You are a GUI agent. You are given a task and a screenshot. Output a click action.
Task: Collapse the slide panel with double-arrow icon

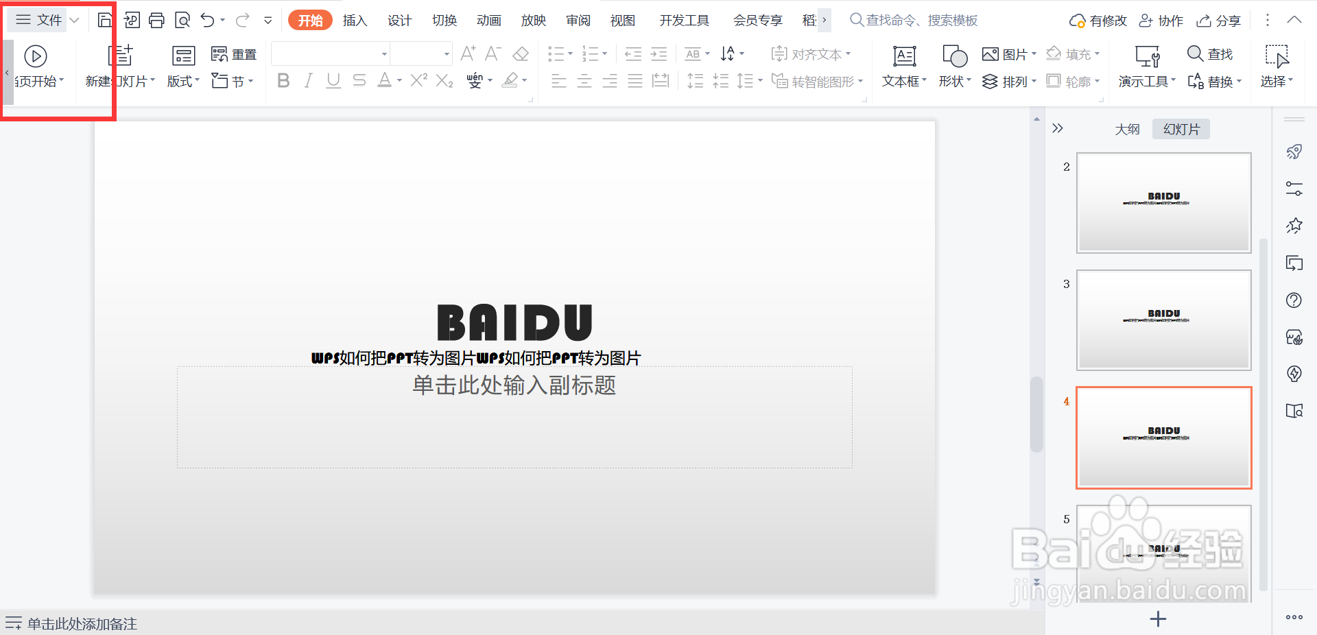tap(1057, 128)
